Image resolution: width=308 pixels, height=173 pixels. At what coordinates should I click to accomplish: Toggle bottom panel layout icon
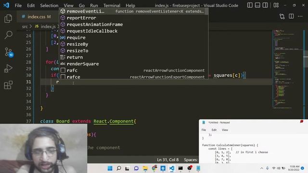tap(257, 5)
